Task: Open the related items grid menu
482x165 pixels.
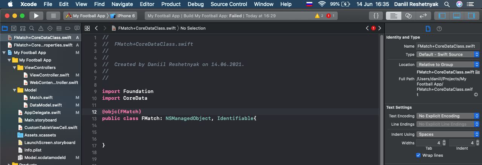Action: (87, 28)
